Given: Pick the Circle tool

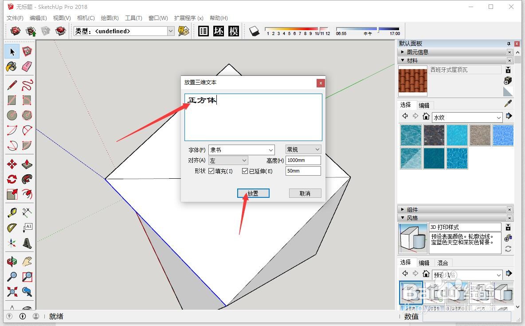Looking at the screenshot, I should pos(12,114).
